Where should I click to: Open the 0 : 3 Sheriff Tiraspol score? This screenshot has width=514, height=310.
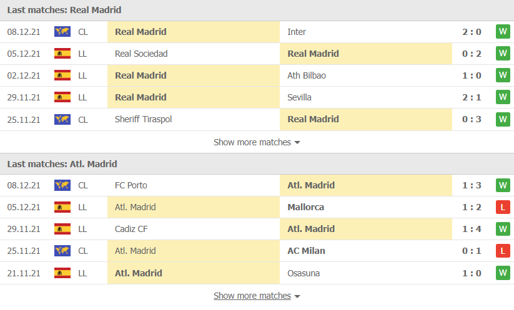(x=472, y=119)
